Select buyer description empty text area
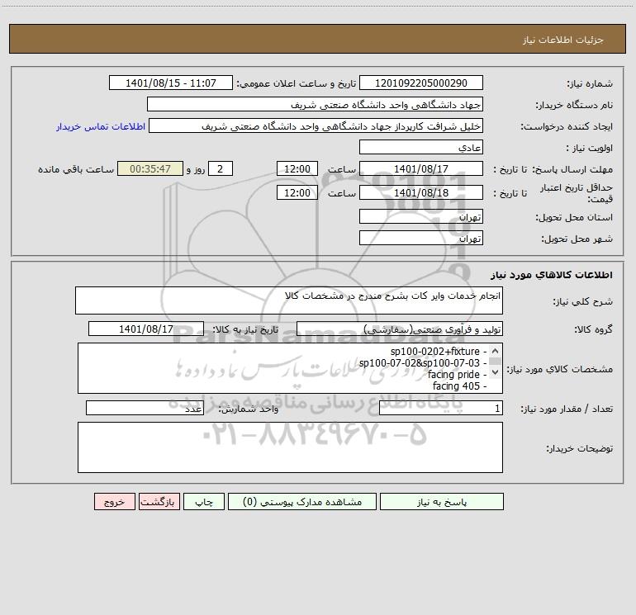 pos(290,447)
